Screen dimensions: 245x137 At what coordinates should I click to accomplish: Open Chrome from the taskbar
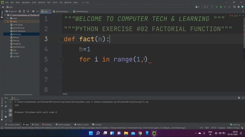(x=140, y=133)
